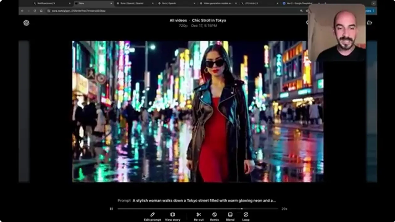Activate the Loop tool
395x222 pixels.
[246, 215]
